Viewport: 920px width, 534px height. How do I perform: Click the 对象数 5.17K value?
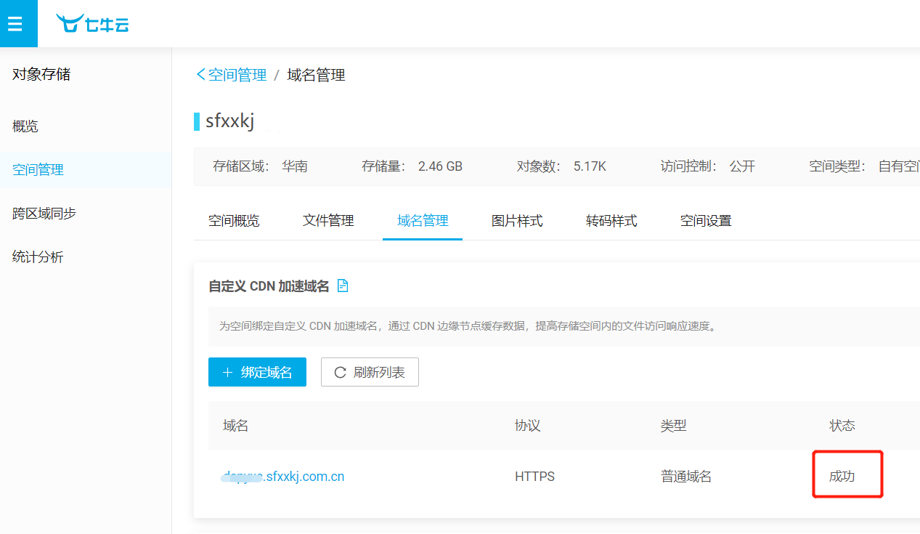[590, 166]
